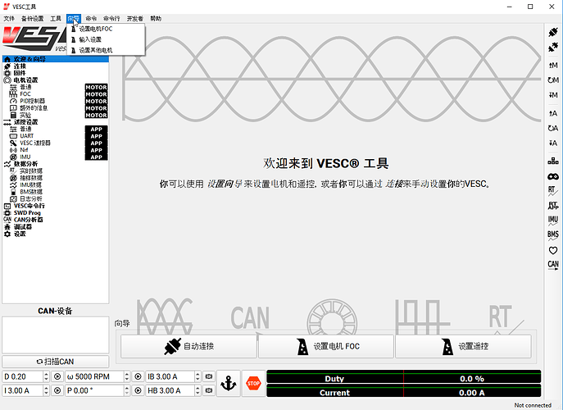Click the 自动连接 button
The height and width of the screenshot is (410, 563).
[x=188, y=347]
